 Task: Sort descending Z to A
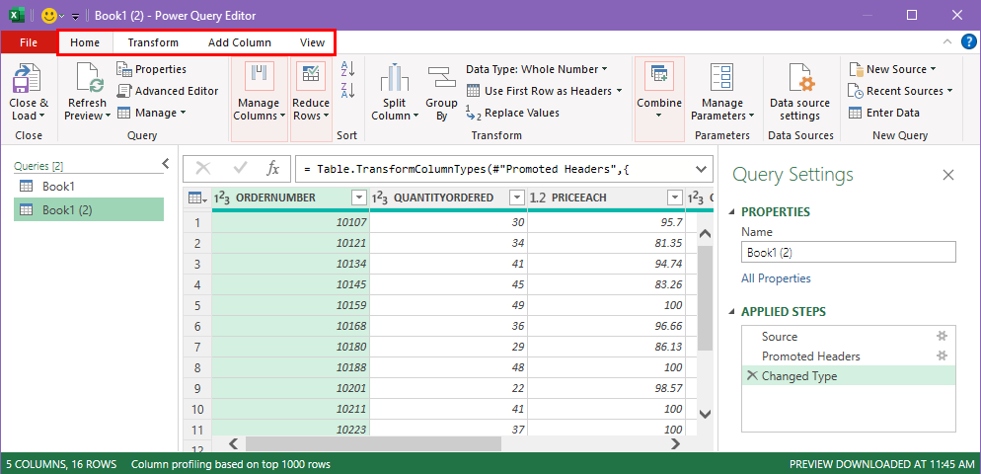coord(347,90)
